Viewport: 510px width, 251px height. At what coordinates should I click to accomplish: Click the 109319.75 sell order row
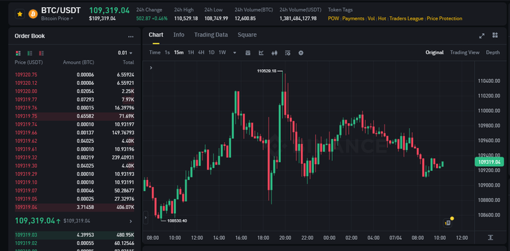pos(74,116)
